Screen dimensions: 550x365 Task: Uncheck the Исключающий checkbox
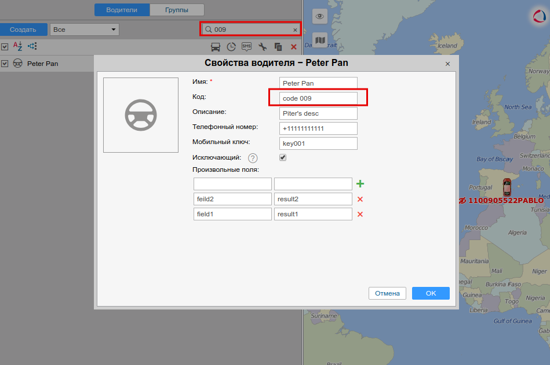(x=283, y=157)
